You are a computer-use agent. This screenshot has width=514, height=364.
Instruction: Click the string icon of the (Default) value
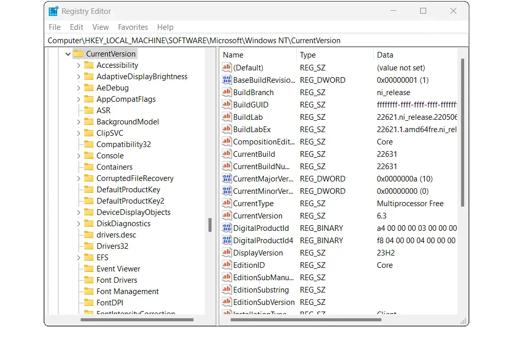[226, 68]
